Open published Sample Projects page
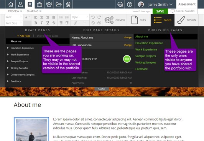This screenshot has width=204, height=141. point(145,56)
